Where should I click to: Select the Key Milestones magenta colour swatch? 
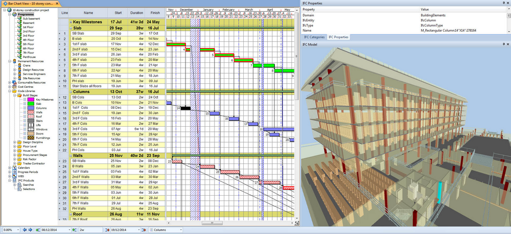click(31, 100)
